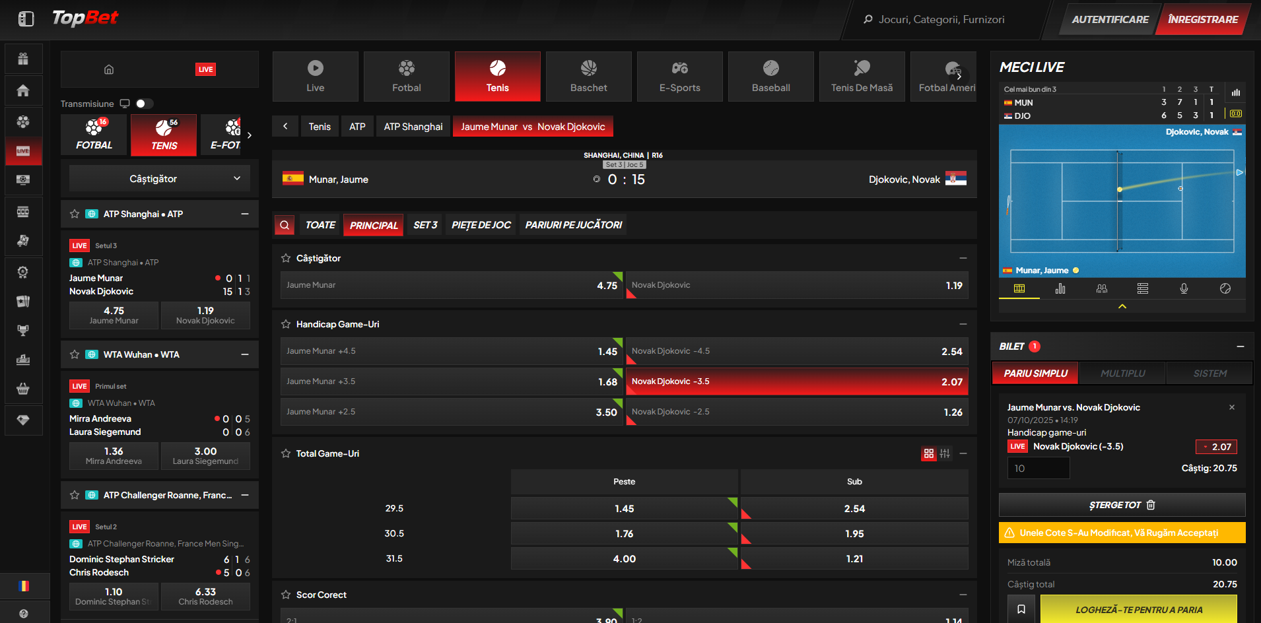1261x623 pixels.
Task: Click the Înregistrare button
Action: [x=1202, y=19]
